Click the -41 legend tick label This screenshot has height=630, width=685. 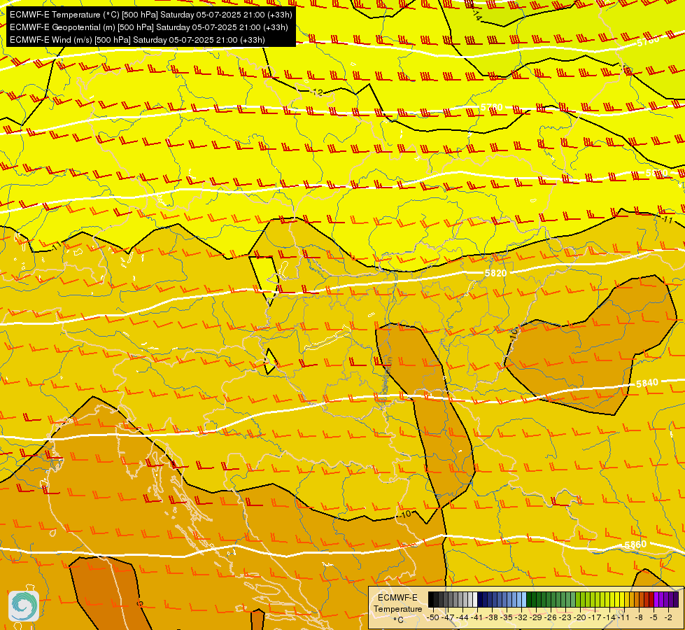(x=476, y=618)
